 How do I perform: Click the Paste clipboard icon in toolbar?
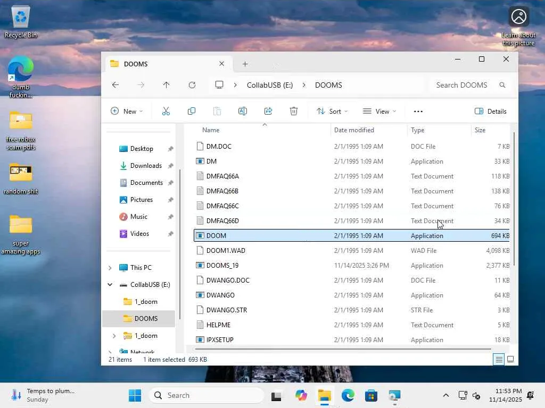tap(217, 112)
